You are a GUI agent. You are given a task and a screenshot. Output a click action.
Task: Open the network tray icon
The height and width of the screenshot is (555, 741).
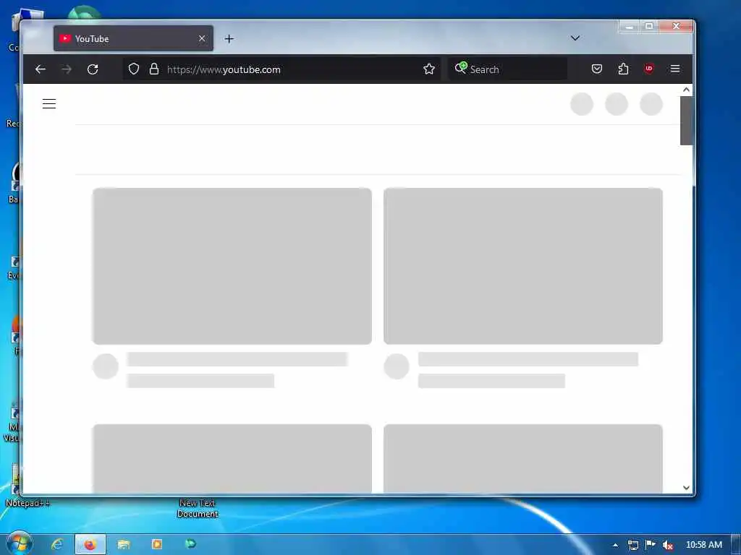pyautogui.click(x=633, y=545)
